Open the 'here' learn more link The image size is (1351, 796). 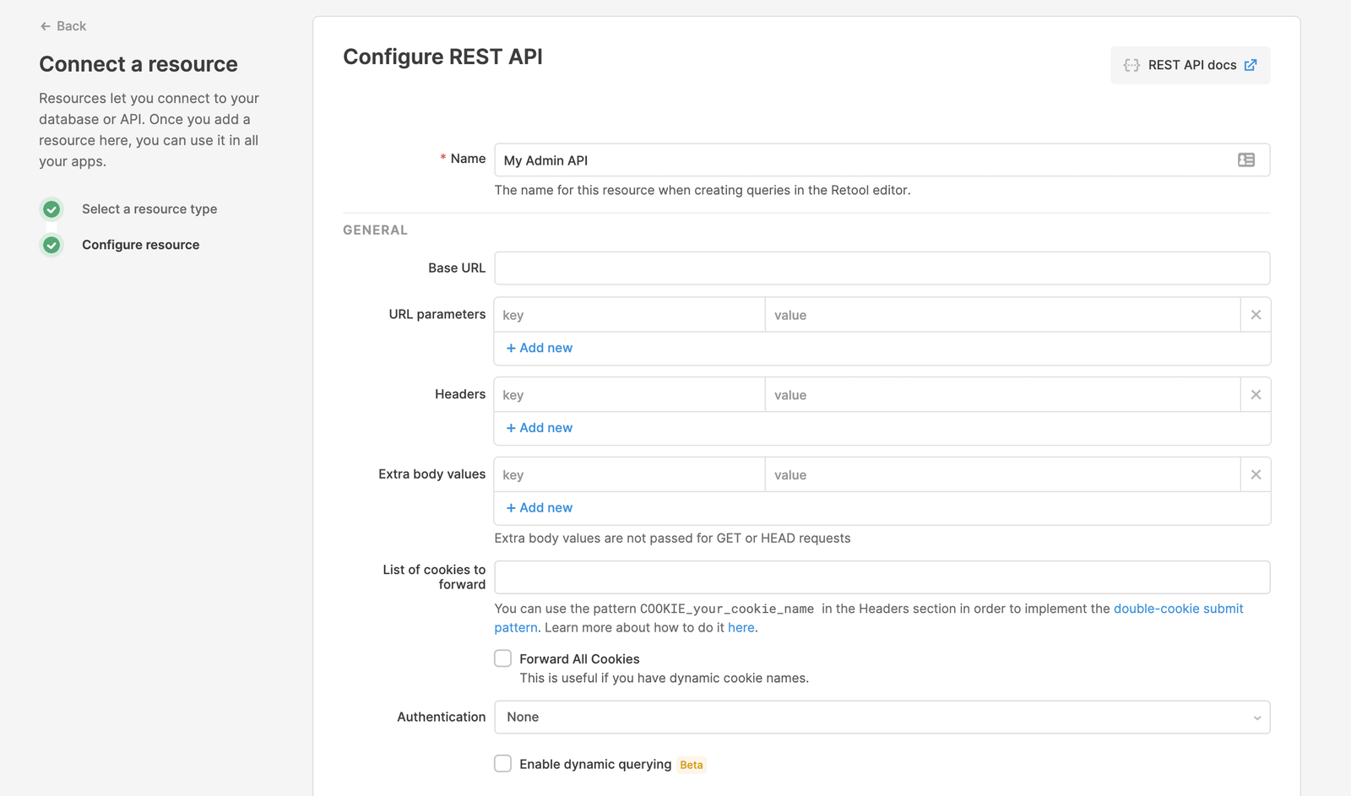(x=741, y=627)
